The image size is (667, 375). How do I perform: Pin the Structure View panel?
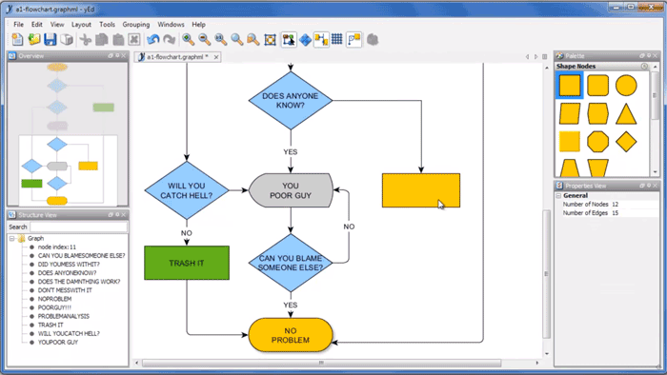117,214
